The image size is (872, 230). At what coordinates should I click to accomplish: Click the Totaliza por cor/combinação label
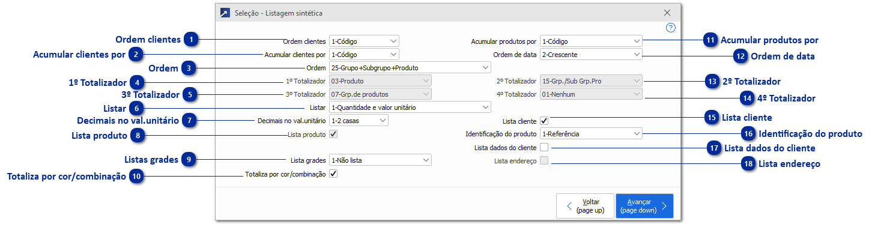pos(285,174)
